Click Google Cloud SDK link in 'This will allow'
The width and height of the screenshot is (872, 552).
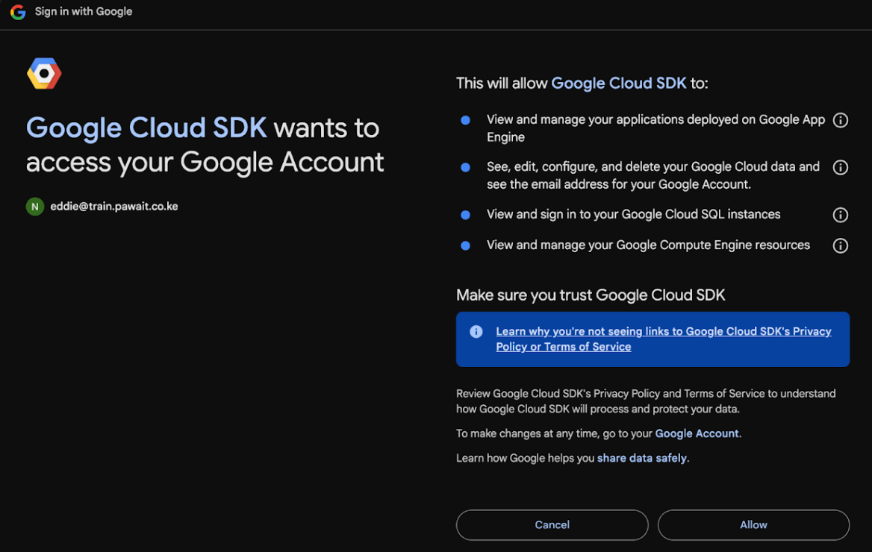(618, 84)
